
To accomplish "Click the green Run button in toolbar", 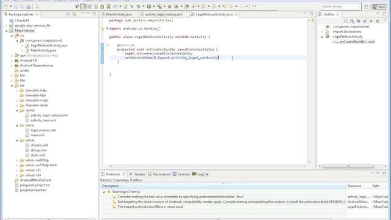I will point(149,7).
